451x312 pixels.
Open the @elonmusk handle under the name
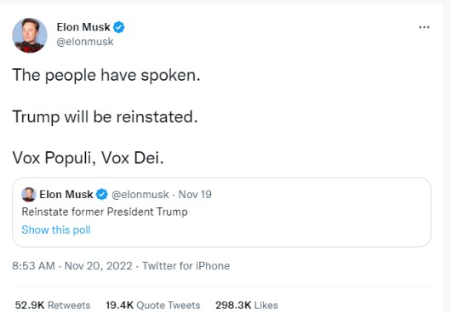pyautogui.click(x=85, y=42)
